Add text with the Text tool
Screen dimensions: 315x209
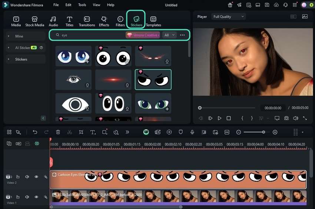click(93, 132)
